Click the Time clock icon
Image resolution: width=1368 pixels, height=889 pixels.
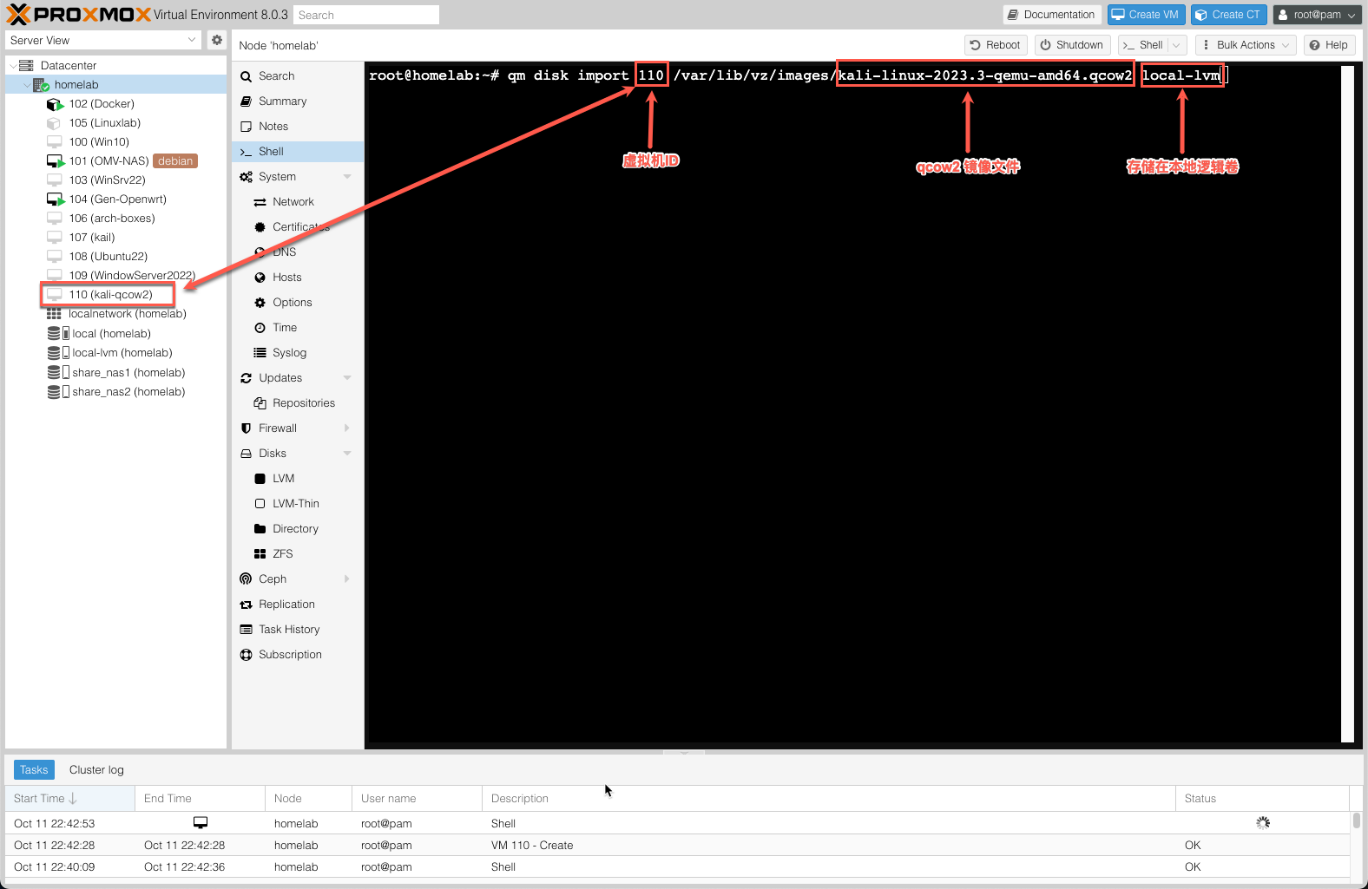pyautogui.click(x=260, y=328)
